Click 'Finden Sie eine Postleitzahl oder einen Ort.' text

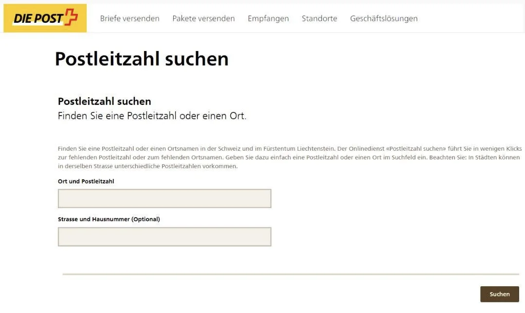coord(152,116)
